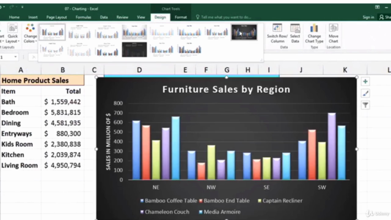Screen dimensions: 391x220
Task: Select the Bamboo End Table legend entry
Action: [224, 201]
